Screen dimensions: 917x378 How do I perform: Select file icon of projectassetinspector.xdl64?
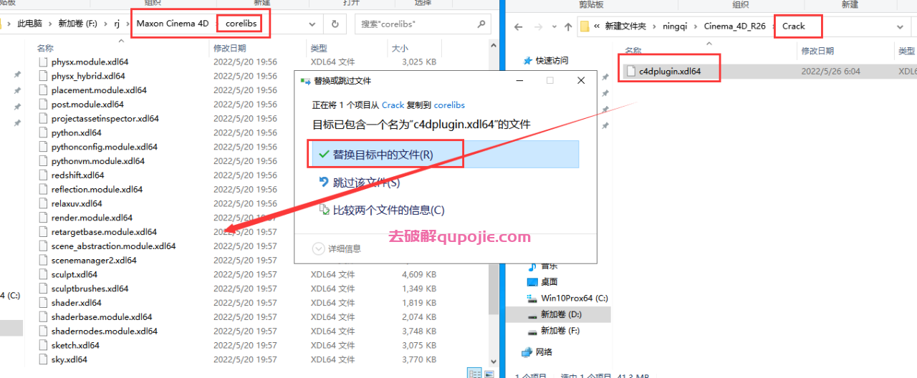pos(43,119)
